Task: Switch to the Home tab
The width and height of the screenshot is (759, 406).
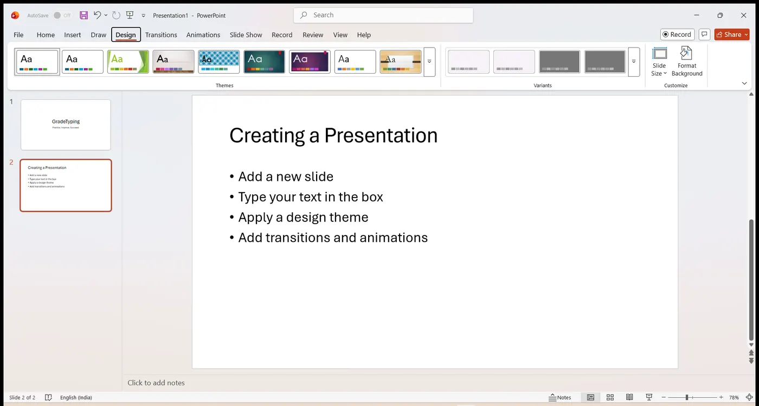Action: [46, 35]
